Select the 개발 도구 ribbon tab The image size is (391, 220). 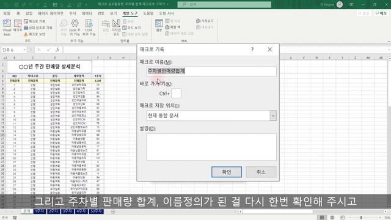pos(130,13)
